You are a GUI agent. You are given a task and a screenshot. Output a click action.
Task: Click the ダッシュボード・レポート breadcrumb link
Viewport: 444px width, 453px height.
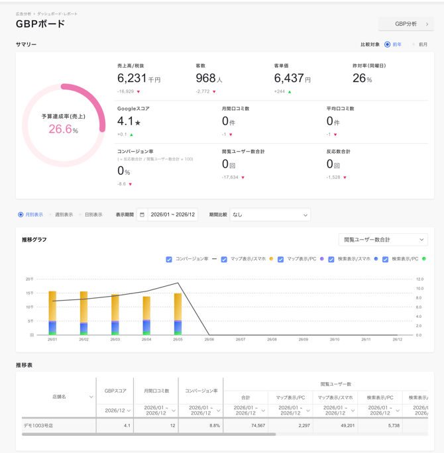pos(57,14)
